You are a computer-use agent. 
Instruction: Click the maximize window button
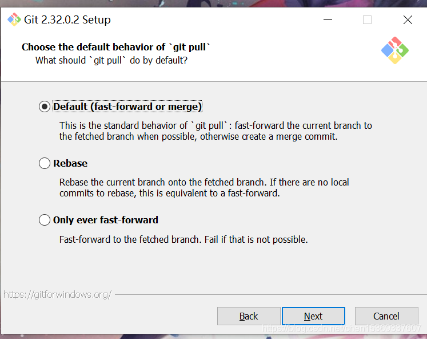pyautogui.click(x=367, y=20)
